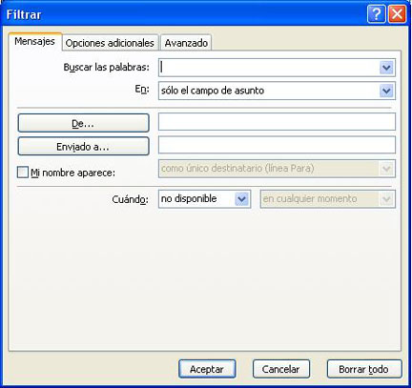The height and width of the screenshot is (388, 412).
Task: Click the Cancelar button
Action: [281, 369]
